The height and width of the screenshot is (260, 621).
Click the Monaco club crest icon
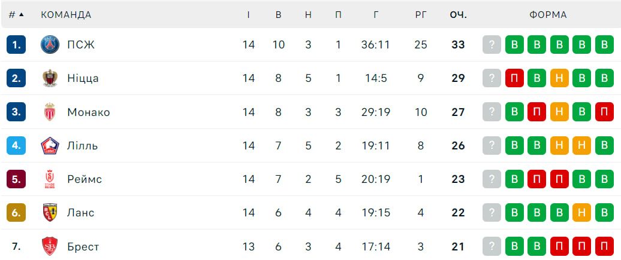pyautogui.click(x=50, y=112)
